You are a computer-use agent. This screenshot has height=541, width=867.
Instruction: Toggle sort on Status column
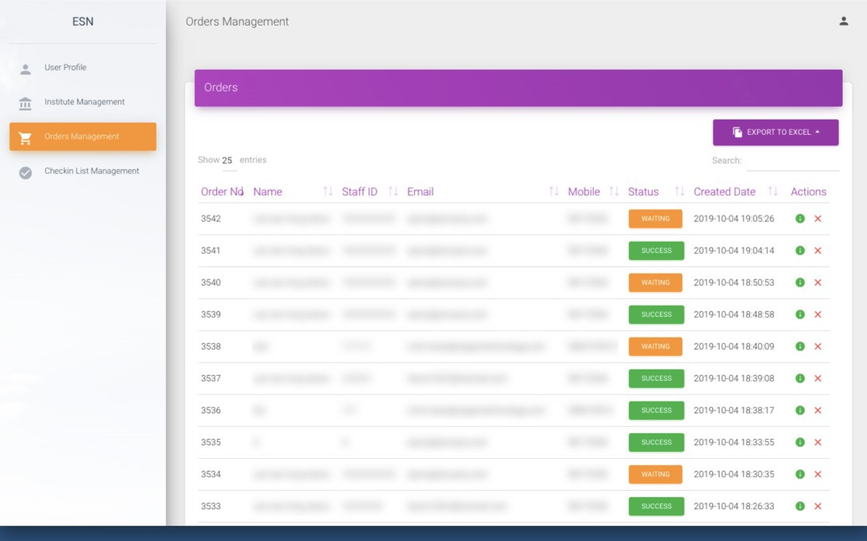coord(679,191)
